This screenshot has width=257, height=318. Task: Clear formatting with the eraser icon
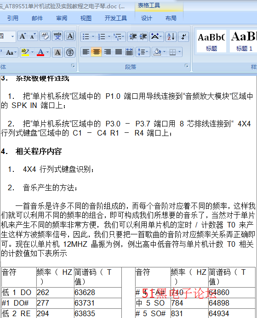(x=45, y=36)
